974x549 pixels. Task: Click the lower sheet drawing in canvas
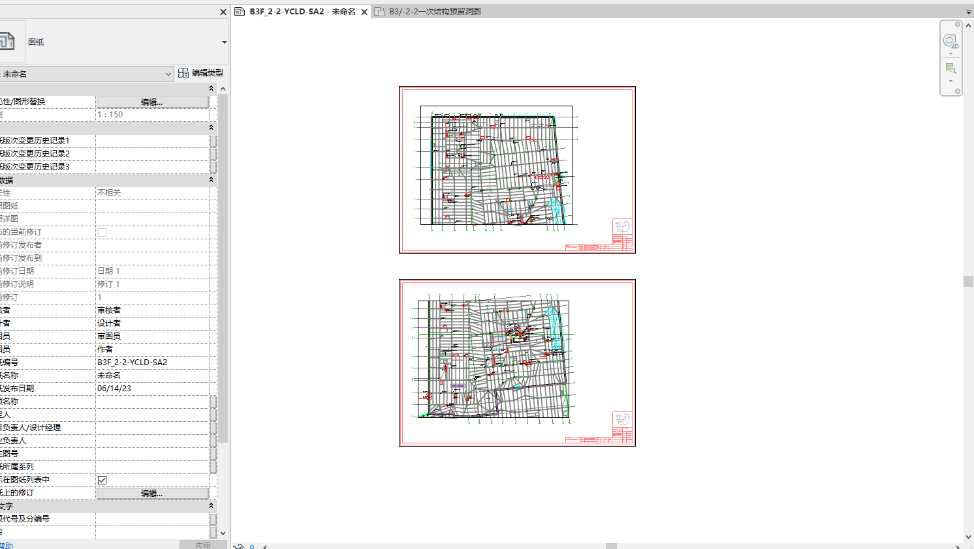[x=517, y=363]
